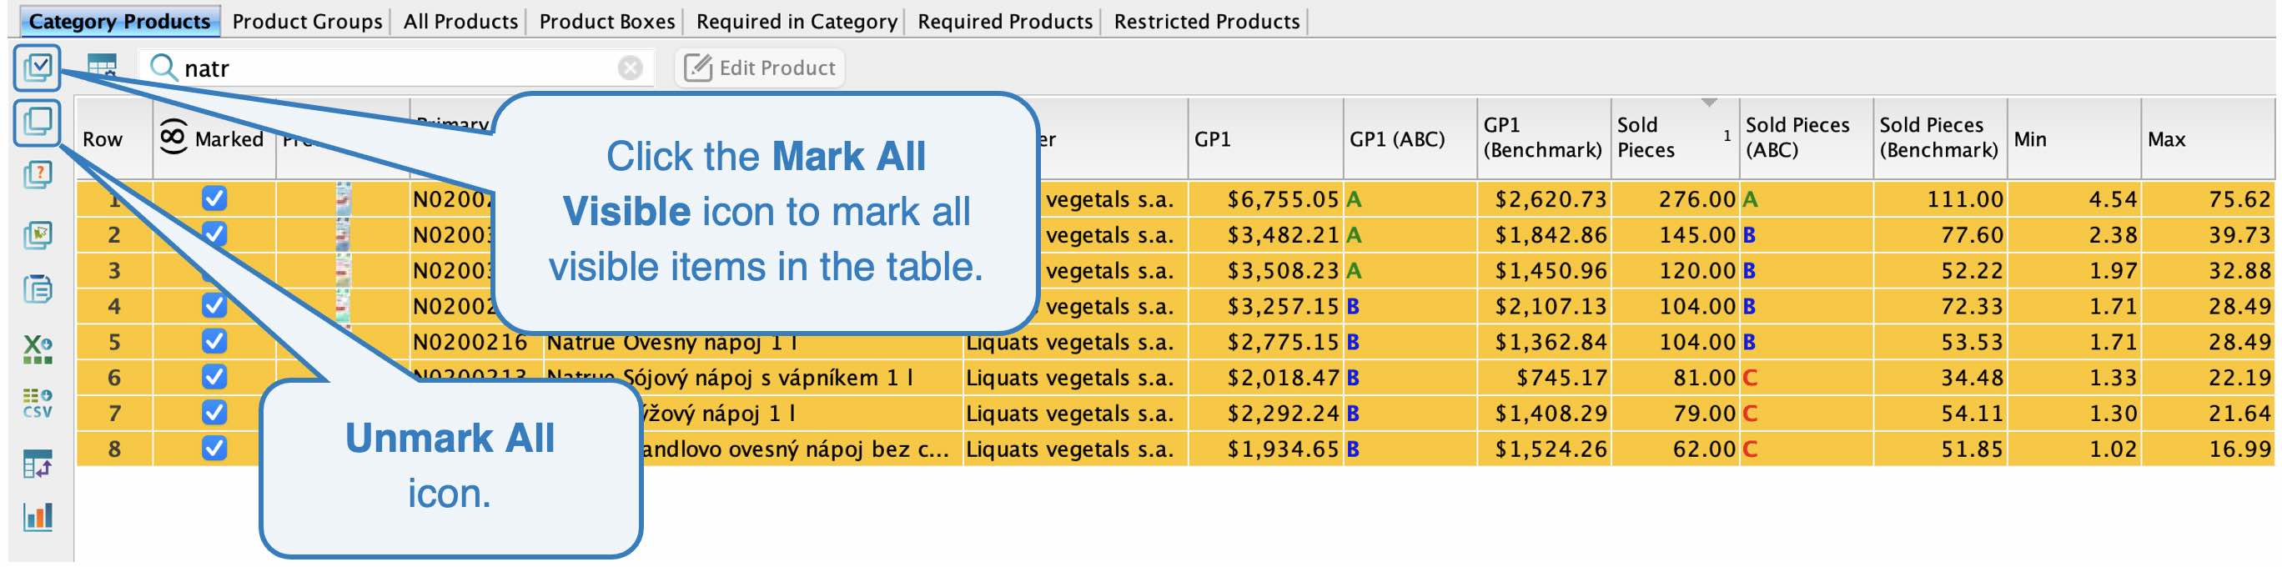Open table column settings icon

pyautogui.click(x=102, y=67)
